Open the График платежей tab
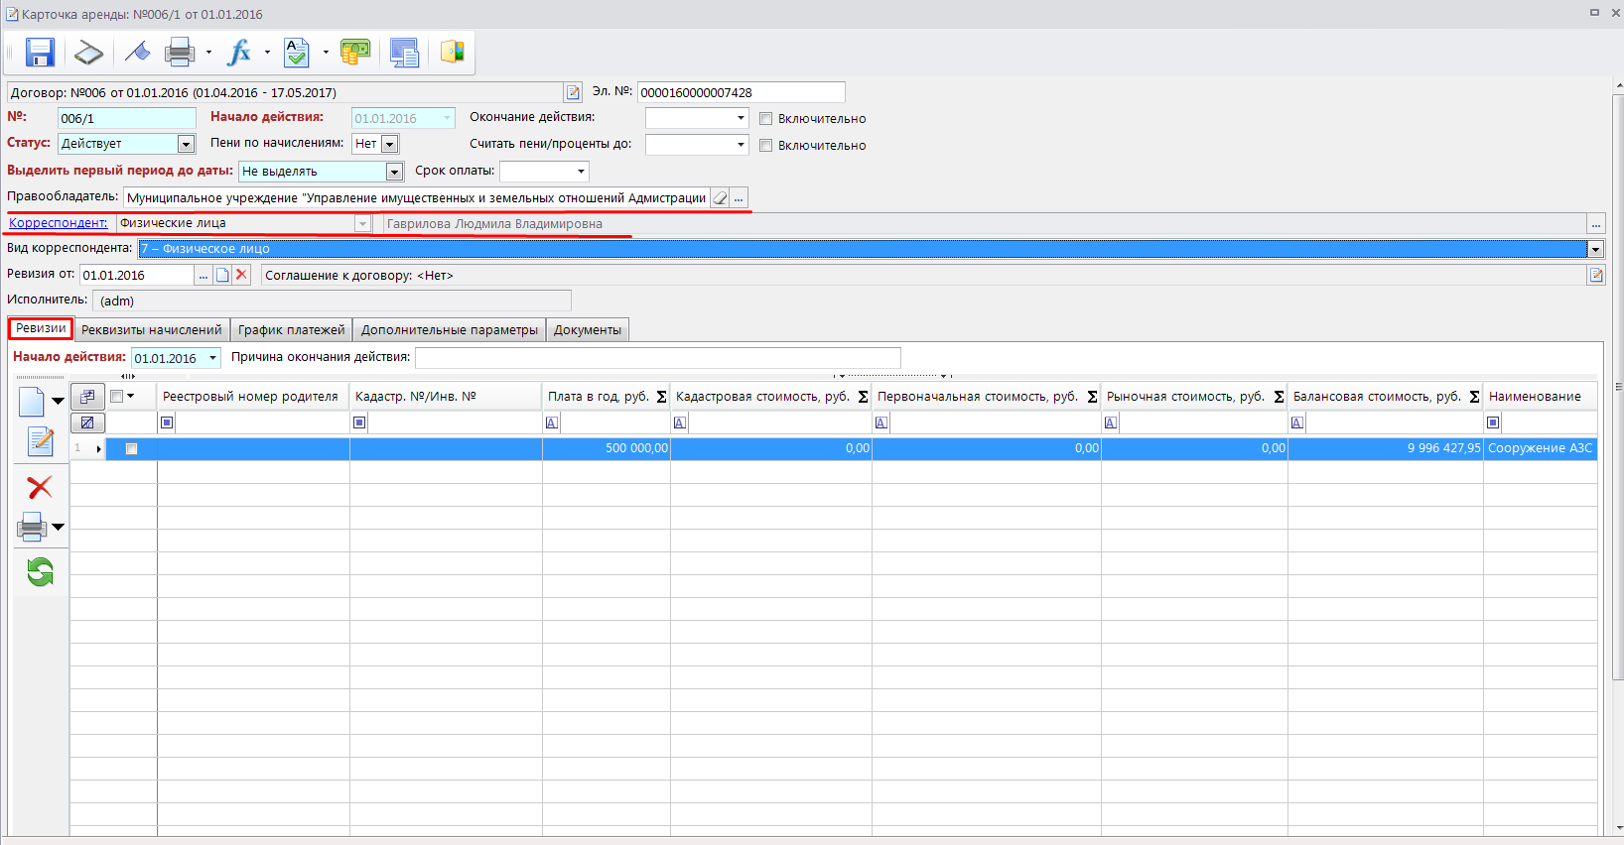The height and width of the screenshot is (845, 1624). click(291, 330)
